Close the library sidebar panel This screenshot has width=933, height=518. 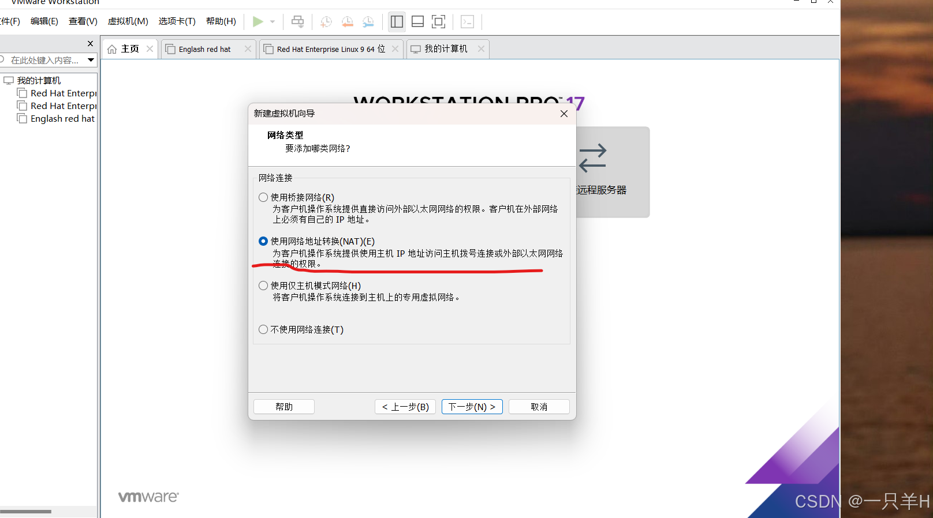(x=90, y=44)
